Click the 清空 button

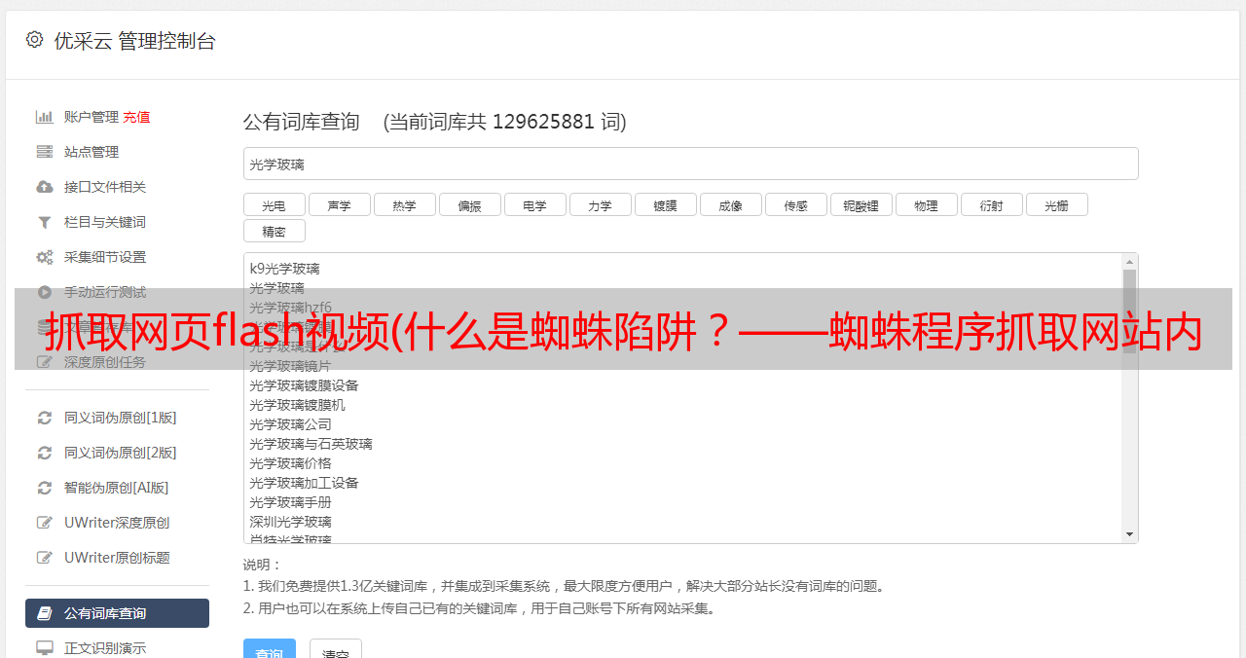click(335, 650)
